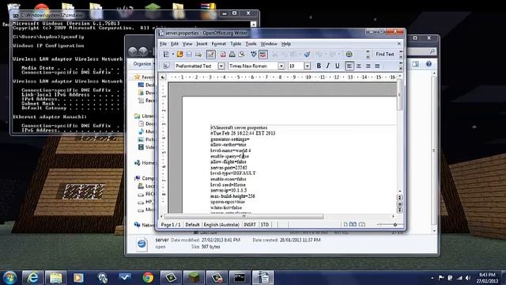506x285 pixels.
Task: Open the New document dropdown arrow
Action: point(173,55)
